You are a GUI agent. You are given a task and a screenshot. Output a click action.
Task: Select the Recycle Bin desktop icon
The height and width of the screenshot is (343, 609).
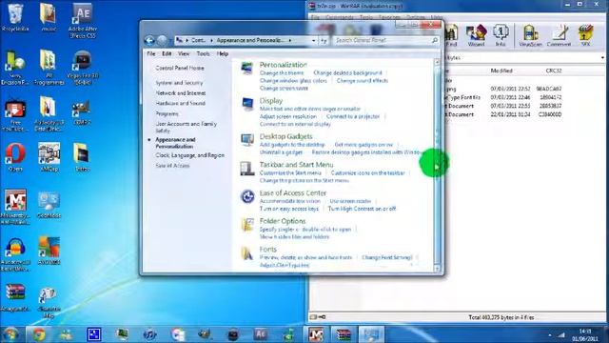coord(15,17)
